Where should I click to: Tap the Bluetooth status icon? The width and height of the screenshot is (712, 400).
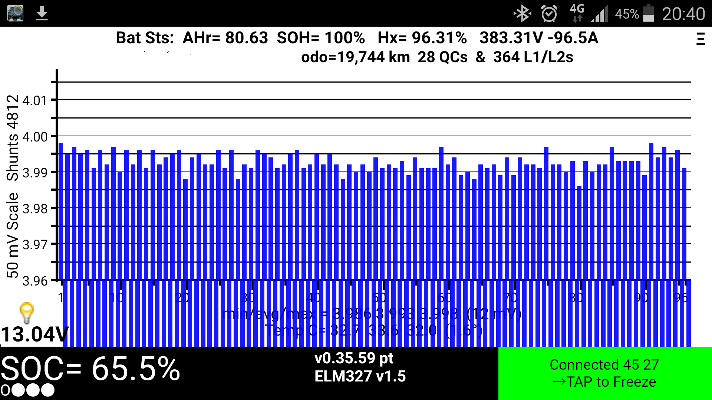[522, 14]
